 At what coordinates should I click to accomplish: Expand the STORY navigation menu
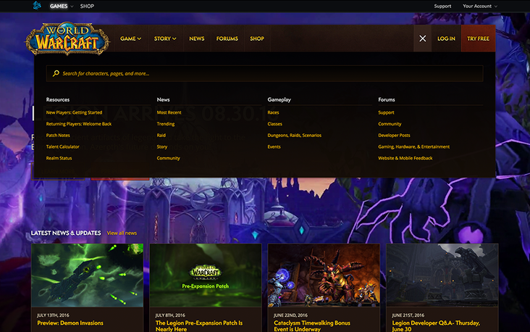[x=165, y=38]
